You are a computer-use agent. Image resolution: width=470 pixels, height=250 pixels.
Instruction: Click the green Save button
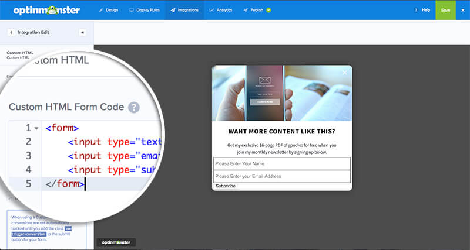[x=445, y=10]
